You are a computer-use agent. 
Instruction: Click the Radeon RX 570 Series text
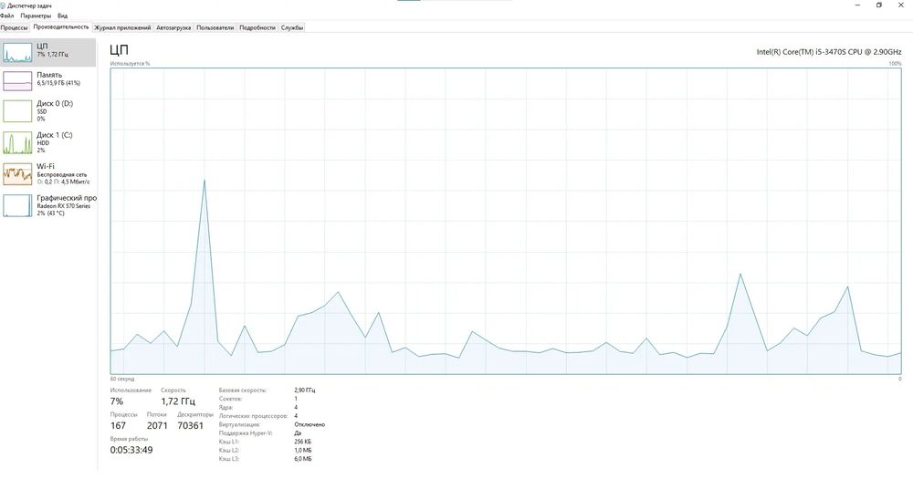(x=64, y=206)
